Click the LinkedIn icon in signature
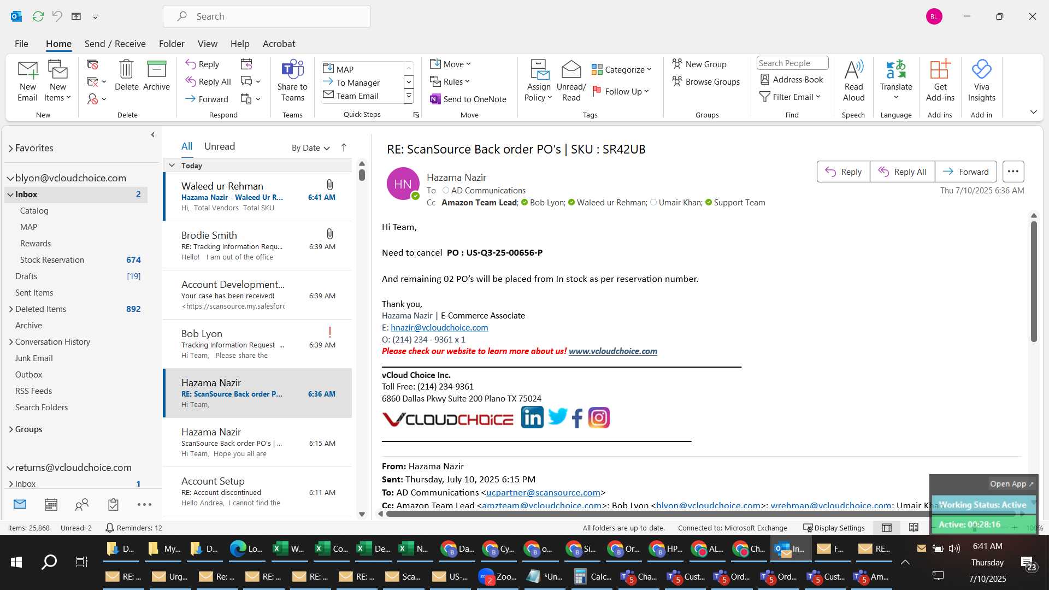Screen dimensions: 1049x590 point(532,417)
